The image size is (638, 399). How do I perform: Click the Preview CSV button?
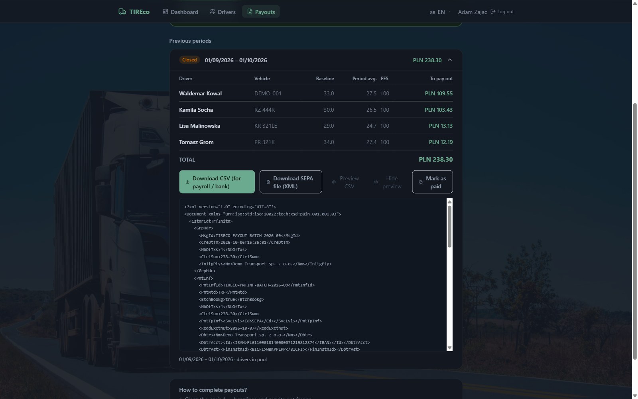(345, 182)
